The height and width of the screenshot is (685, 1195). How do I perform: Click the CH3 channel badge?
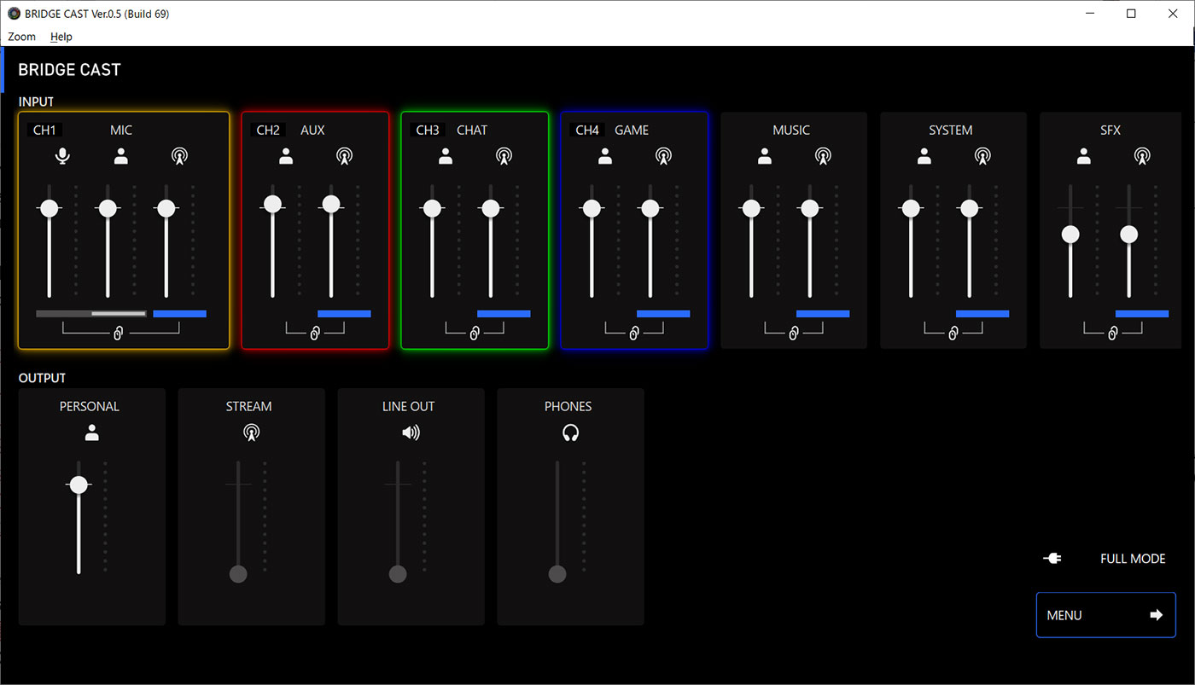point(428,131)
